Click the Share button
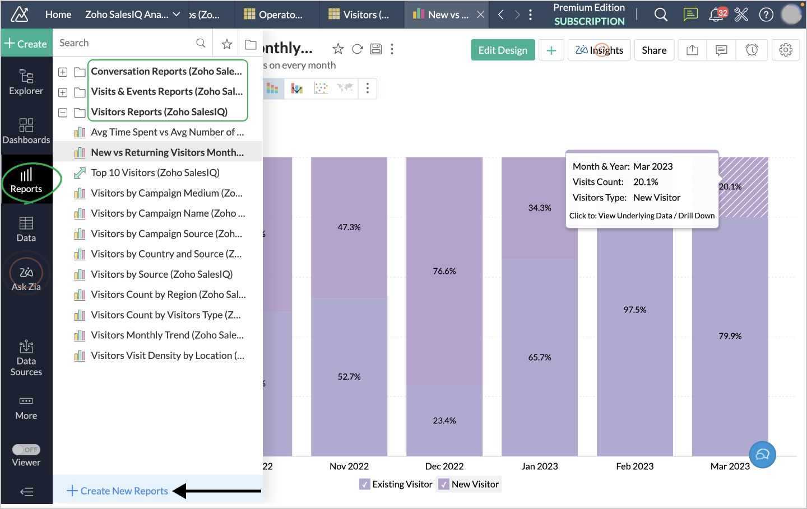Image resolution: width=807 pixels, height=509 pixels. coord(654,50)
